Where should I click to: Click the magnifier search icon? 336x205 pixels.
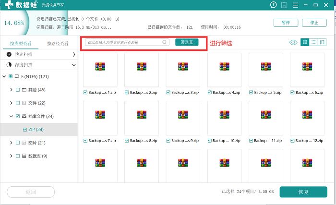point(164,42)
